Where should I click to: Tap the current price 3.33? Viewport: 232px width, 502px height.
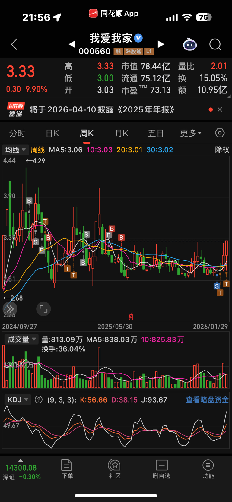click(x=21, y=72)
